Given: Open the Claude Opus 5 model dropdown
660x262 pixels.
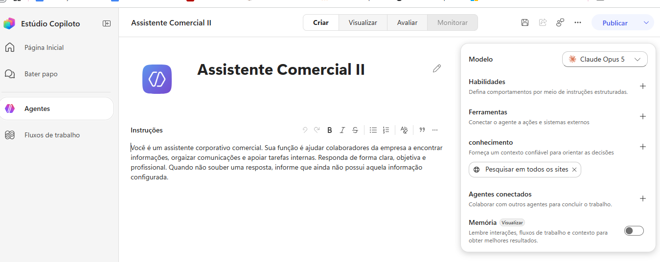Looking at the screenshot, I should [605, 59].
